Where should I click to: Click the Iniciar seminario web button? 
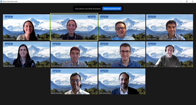coord(112,9)
